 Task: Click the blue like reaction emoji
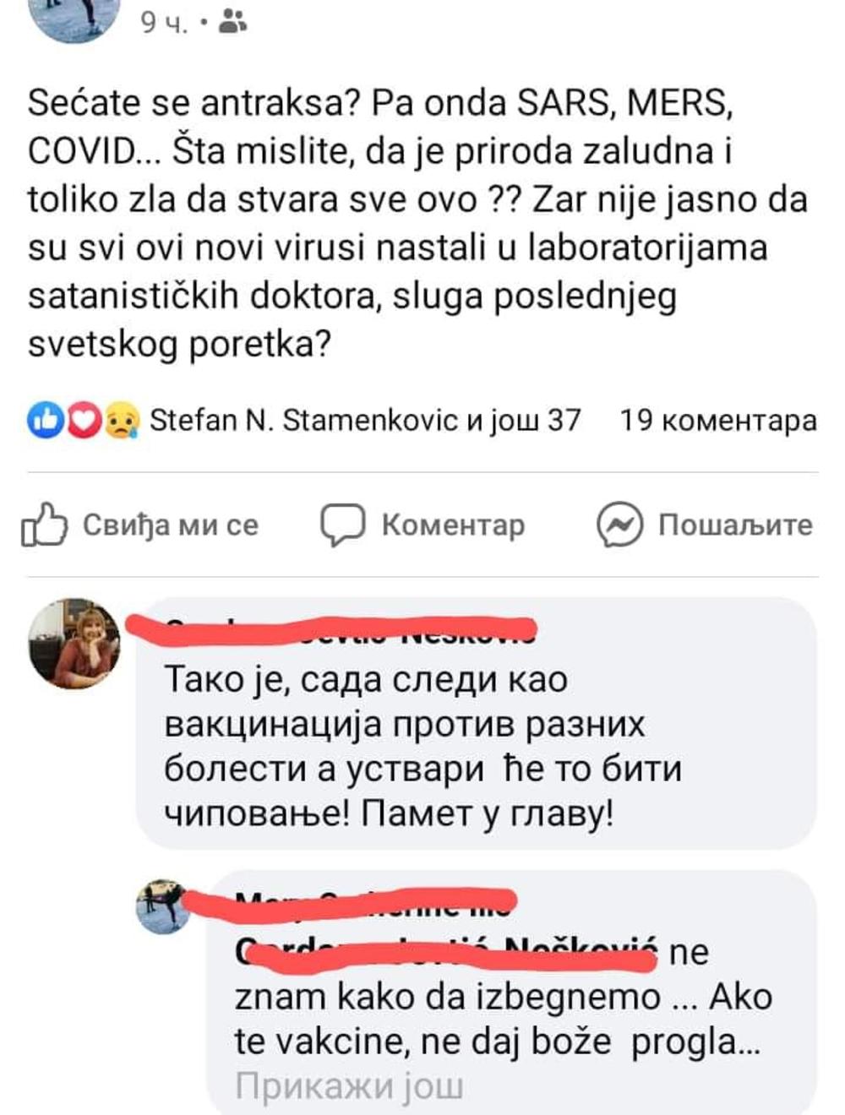point(46,420)
